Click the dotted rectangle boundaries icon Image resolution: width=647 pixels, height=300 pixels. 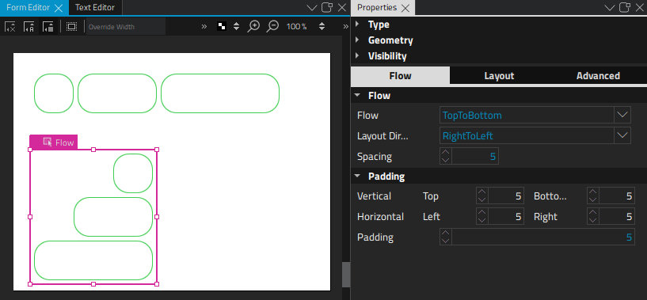coord(72,27)
